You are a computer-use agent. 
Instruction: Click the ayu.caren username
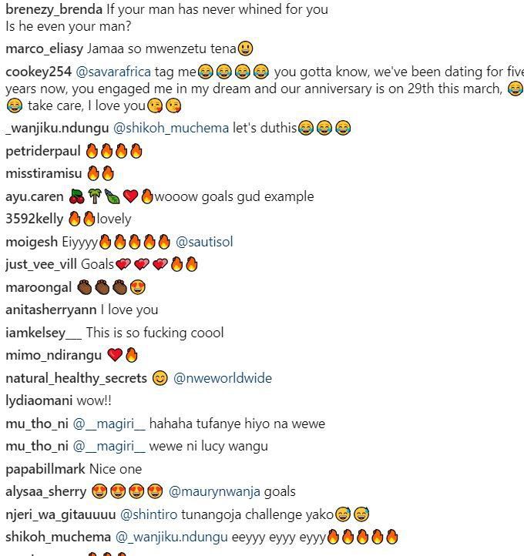click(35, 197)
